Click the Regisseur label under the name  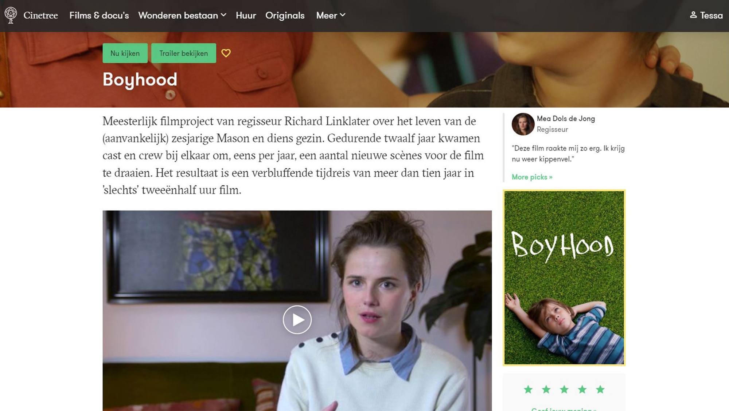pos(552,129)
